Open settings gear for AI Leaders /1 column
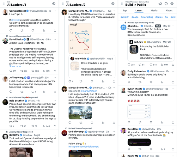 (x=54, y=4)
